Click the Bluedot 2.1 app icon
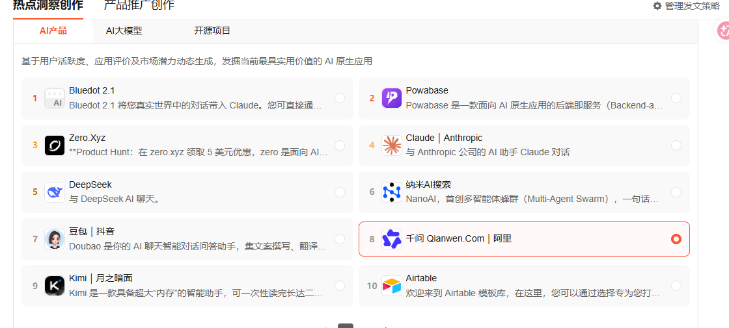This screenshot has width=729, height=328. point(55,98)
